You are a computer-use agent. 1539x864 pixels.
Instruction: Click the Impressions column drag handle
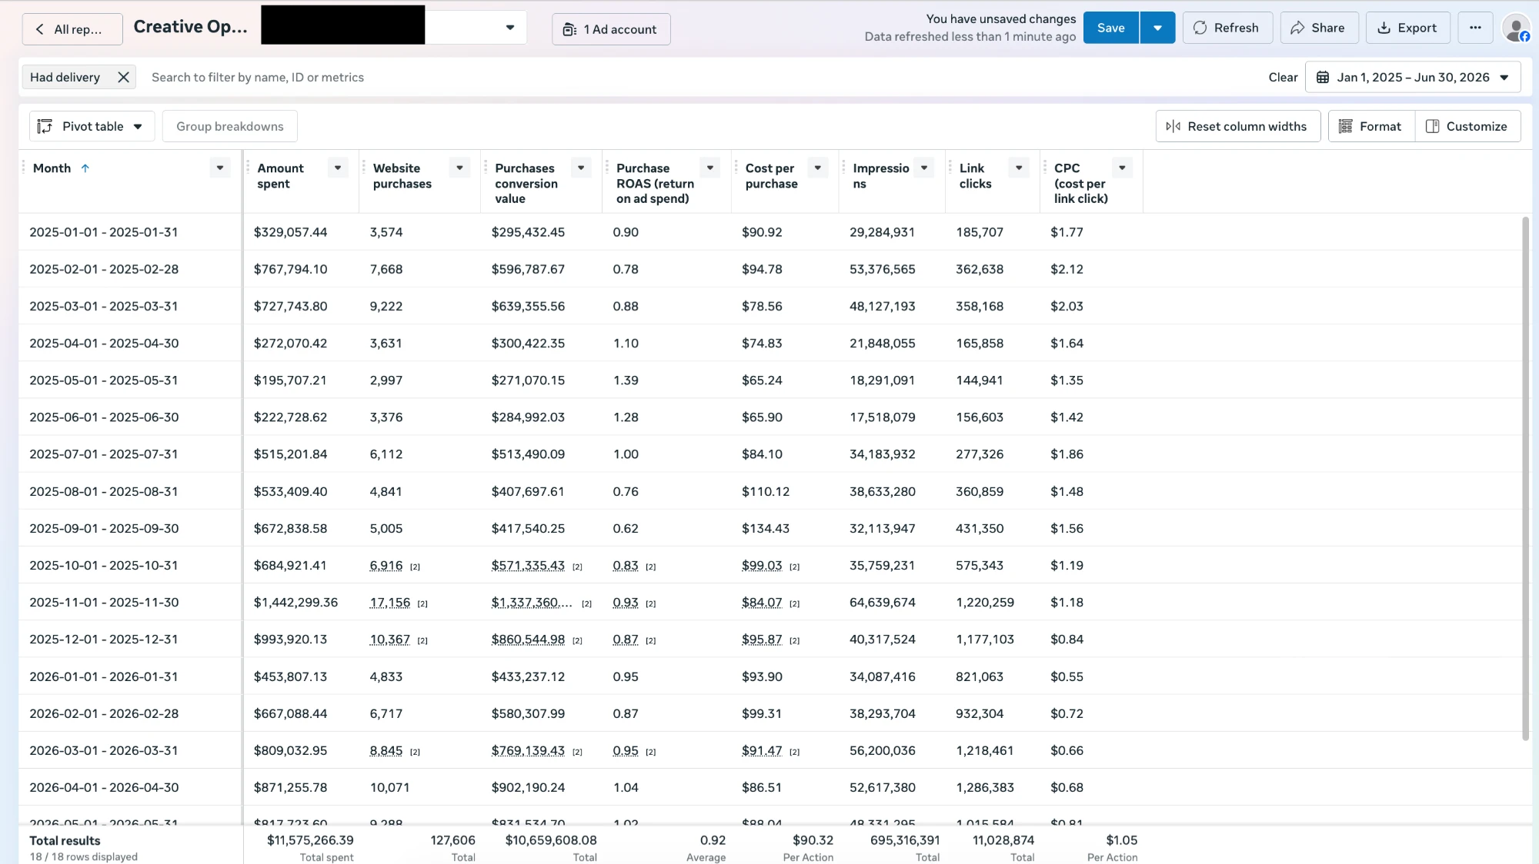843,167
